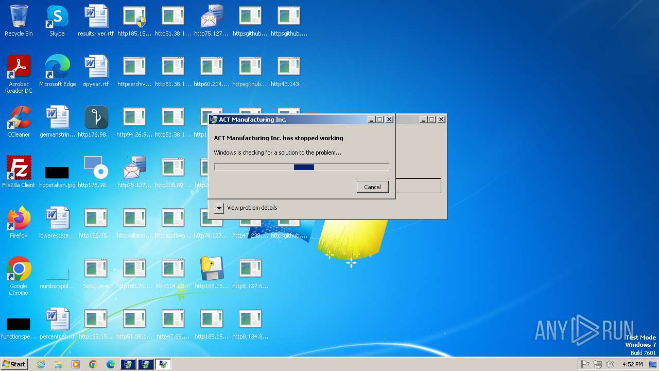
Task: Cancel the solution check in the error dialog
Action: click(372, 187)
